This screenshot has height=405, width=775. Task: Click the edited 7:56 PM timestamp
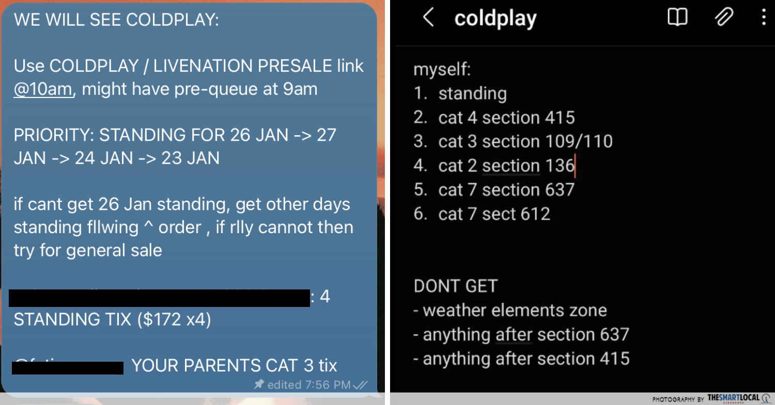309,385
